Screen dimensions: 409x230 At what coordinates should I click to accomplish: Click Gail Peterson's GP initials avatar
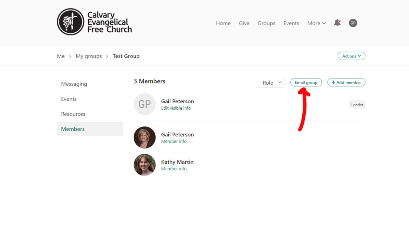coord(145,104)
